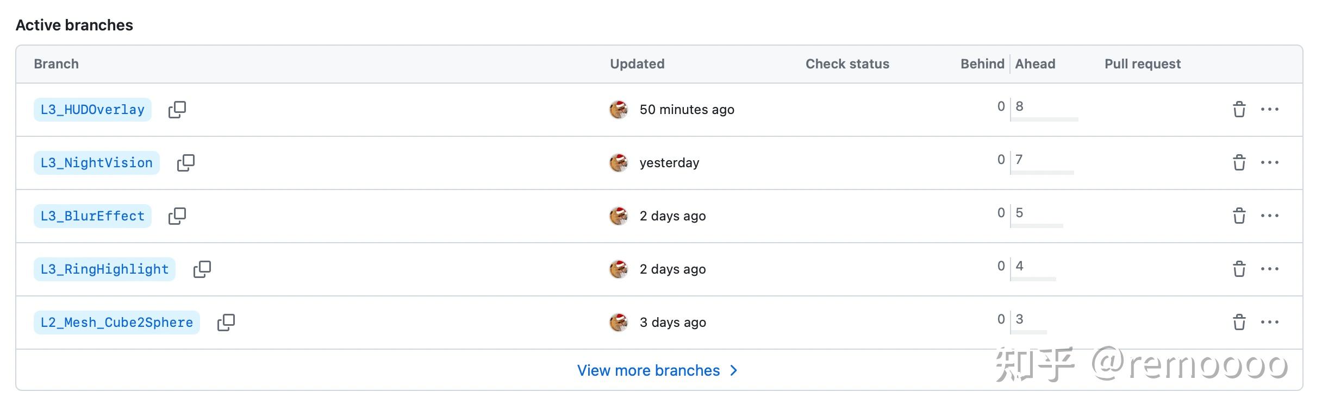Click the ahead bar for L3_HUDOverlay
The height and width of the screenshot is (417, 1322).
point(1044,119)
